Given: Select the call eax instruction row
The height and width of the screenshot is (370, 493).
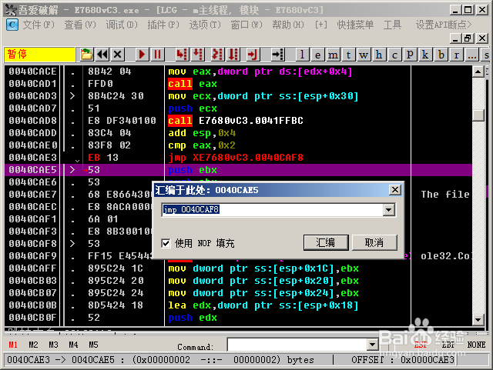Looking at the screenshot, I should point(238,84).
